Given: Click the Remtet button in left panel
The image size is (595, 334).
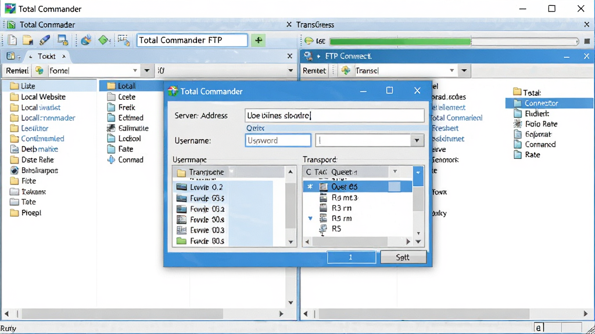Looking at the screenshot, I should (x=17, y=70).
